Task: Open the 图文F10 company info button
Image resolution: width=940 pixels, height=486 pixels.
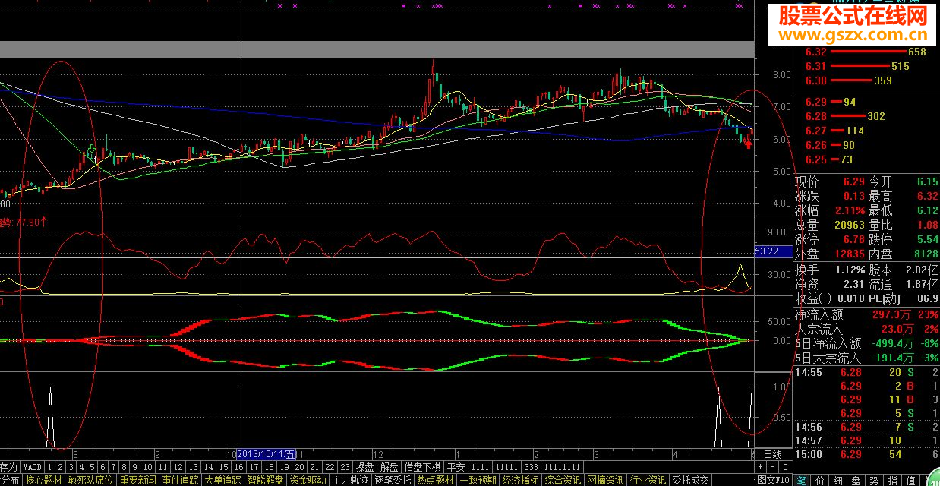Action: pyautogui.click(x=773, y=480)
